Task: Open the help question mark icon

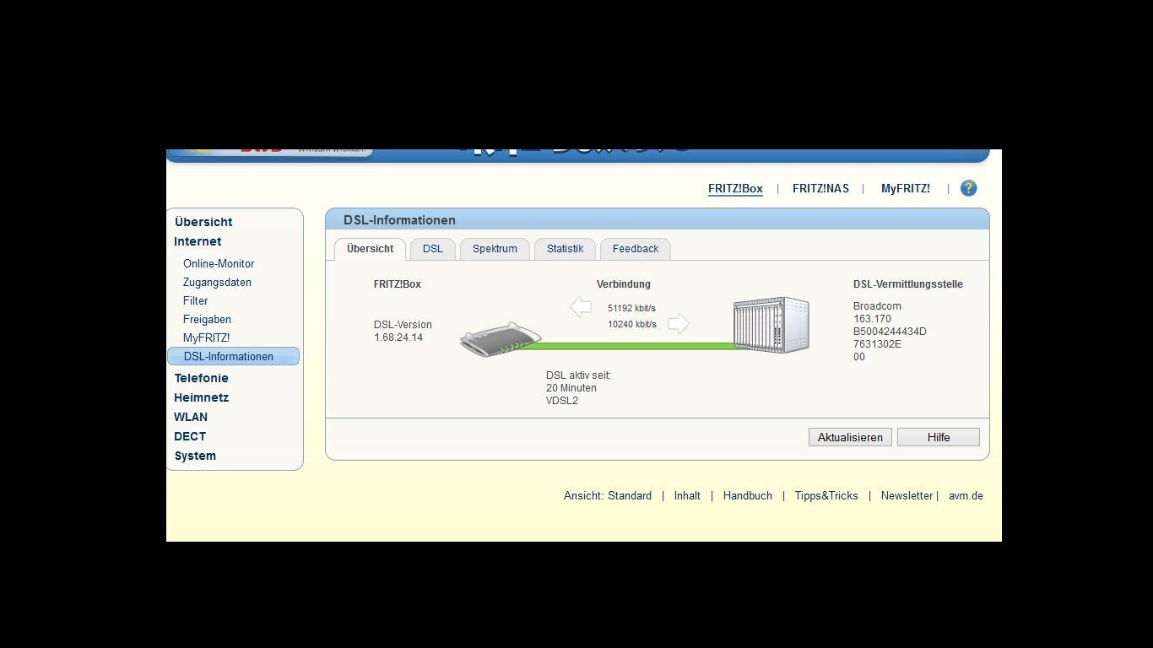Action: click(x=968, y=188)
